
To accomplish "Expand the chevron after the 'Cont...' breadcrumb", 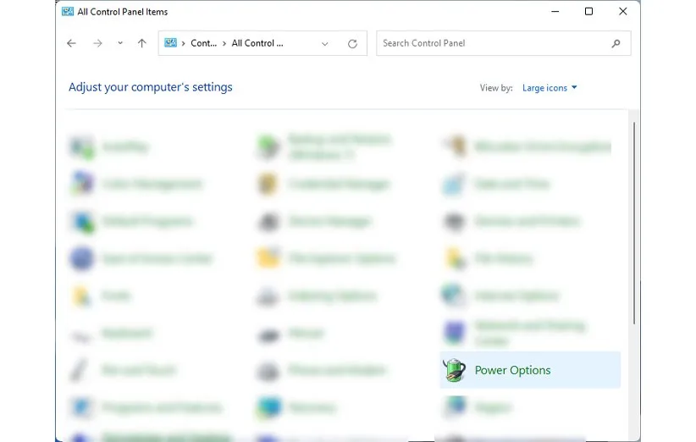I will point(225,43).
